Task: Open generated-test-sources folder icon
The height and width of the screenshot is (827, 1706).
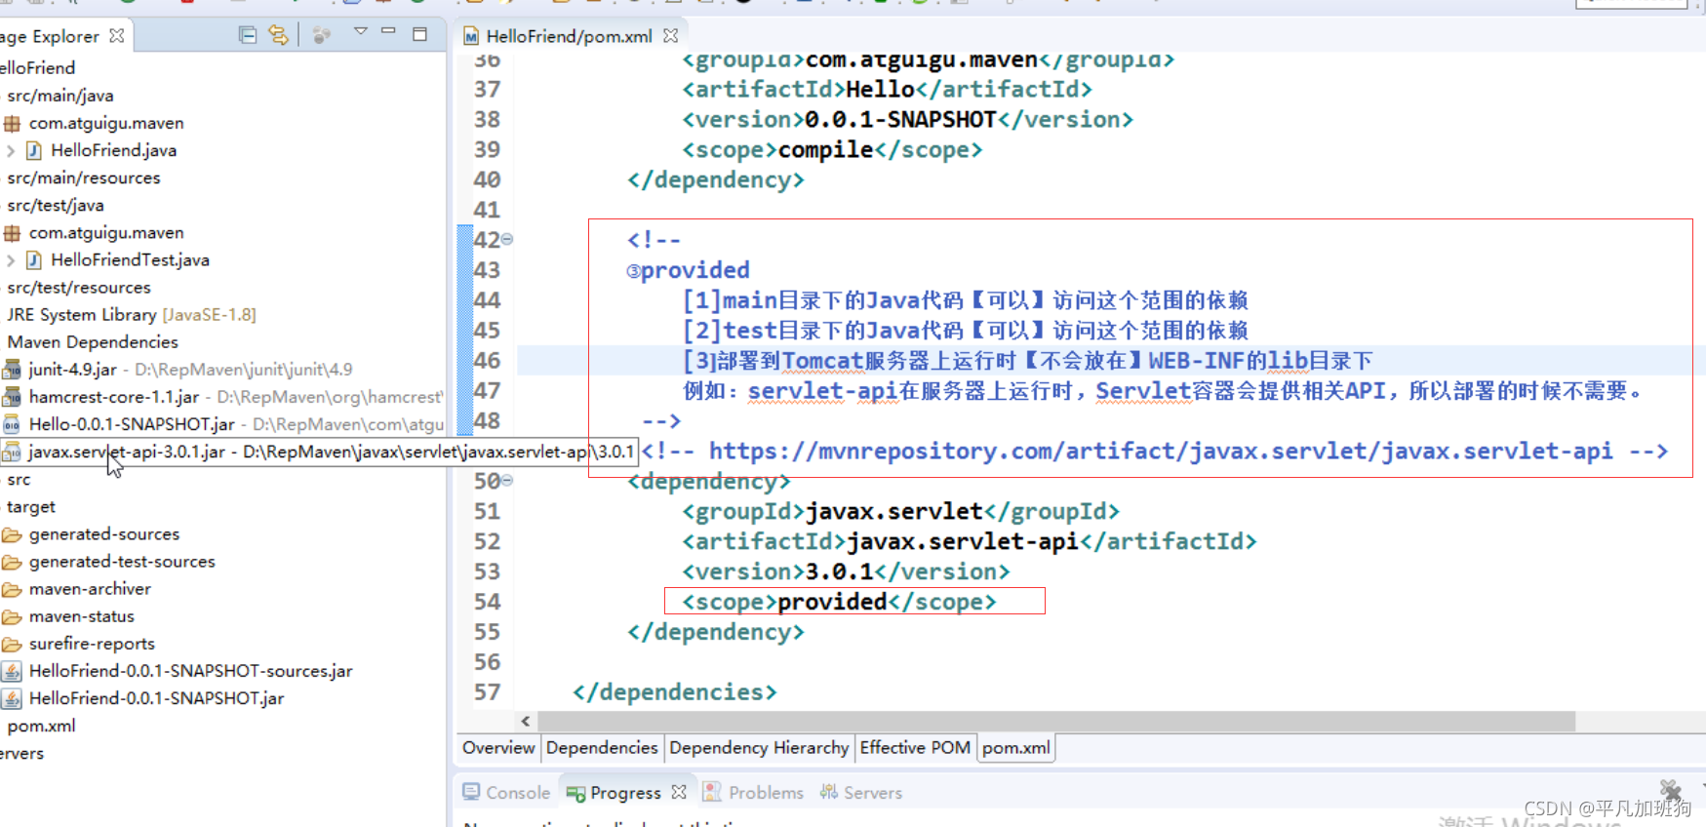Action: pos(12,562)
